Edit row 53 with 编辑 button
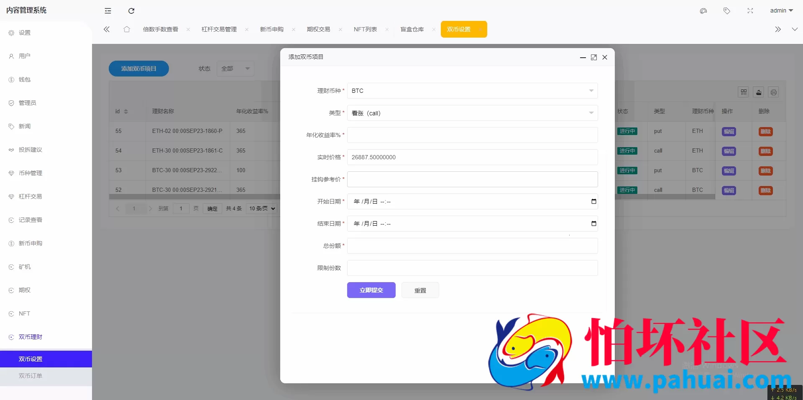Viewport: 803px width, 400px height. click(x=729, y=171)
